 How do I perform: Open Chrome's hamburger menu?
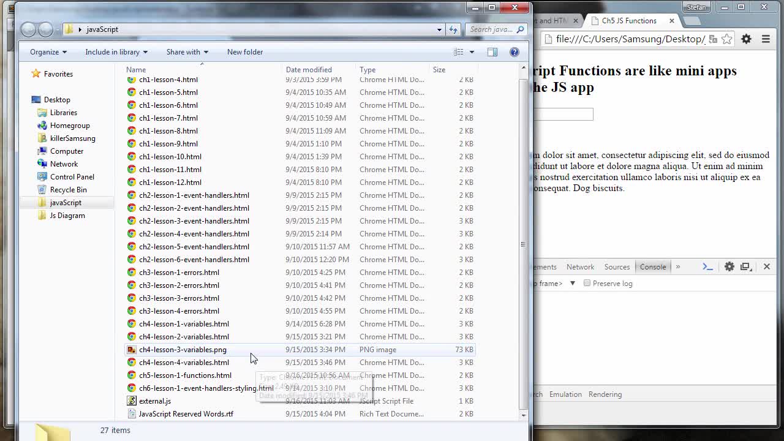[766, 39]
